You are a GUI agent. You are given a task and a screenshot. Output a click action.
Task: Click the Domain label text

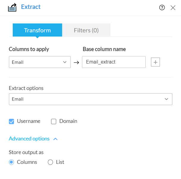[x=68, y=121]
